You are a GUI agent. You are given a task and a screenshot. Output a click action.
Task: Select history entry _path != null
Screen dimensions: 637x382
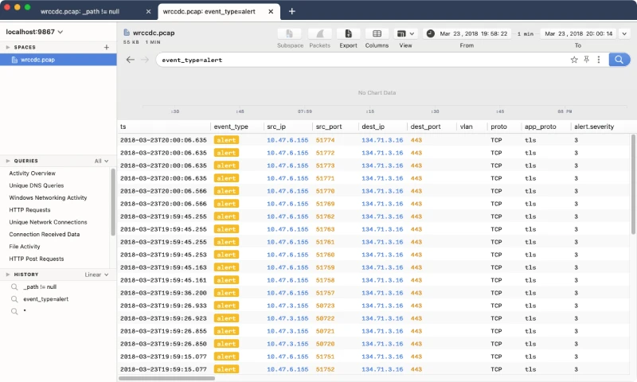(40, 286)
